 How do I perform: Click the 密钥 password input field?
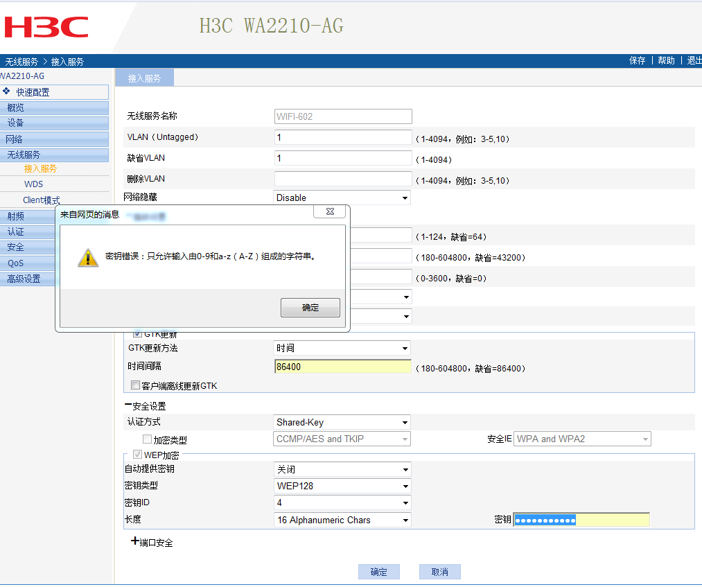(581, 520)
